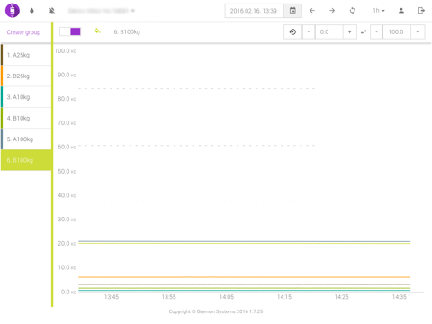Go to the next time period arrow
Image resolution: width=432 pixels, height=324 pixels.
point(332,11)
